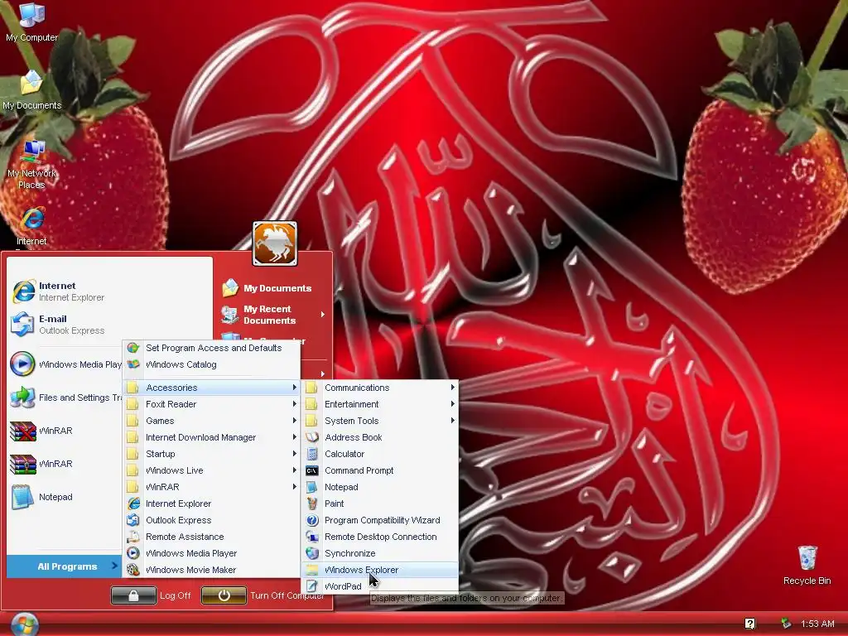Launch Internet Explorer from All Programs list
The height and width of the screenshot is (636, 848).
click(x=211, y=503)
